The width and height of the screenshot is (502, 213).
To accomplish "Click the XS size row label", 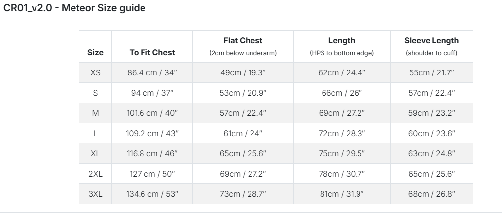I will tap(95, 72).
